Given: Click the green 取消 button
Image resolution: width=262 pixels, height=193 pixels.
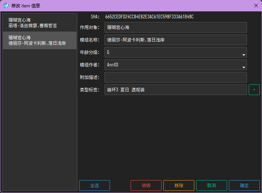Looking at the screenshot, I should point(212,185).
